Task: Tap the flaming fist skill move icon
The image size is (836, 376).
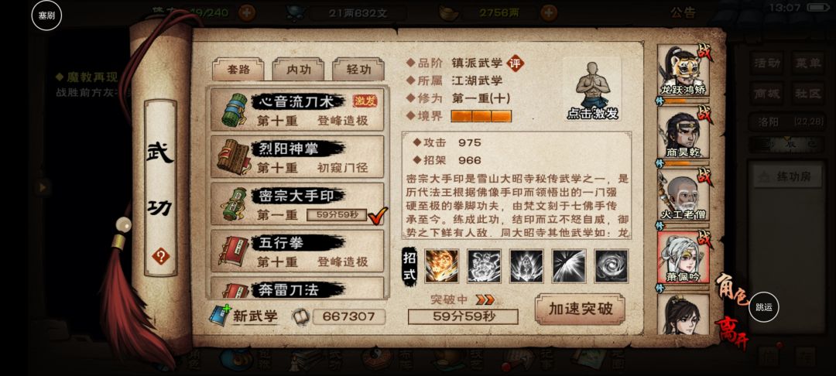Action: [441, 265]
